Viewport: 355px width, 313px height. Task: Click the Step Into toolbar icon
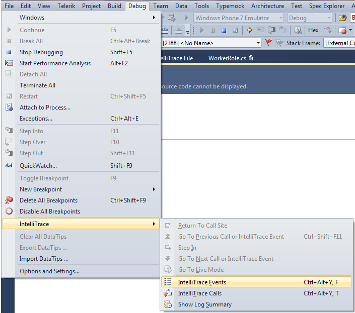point(261,30)
